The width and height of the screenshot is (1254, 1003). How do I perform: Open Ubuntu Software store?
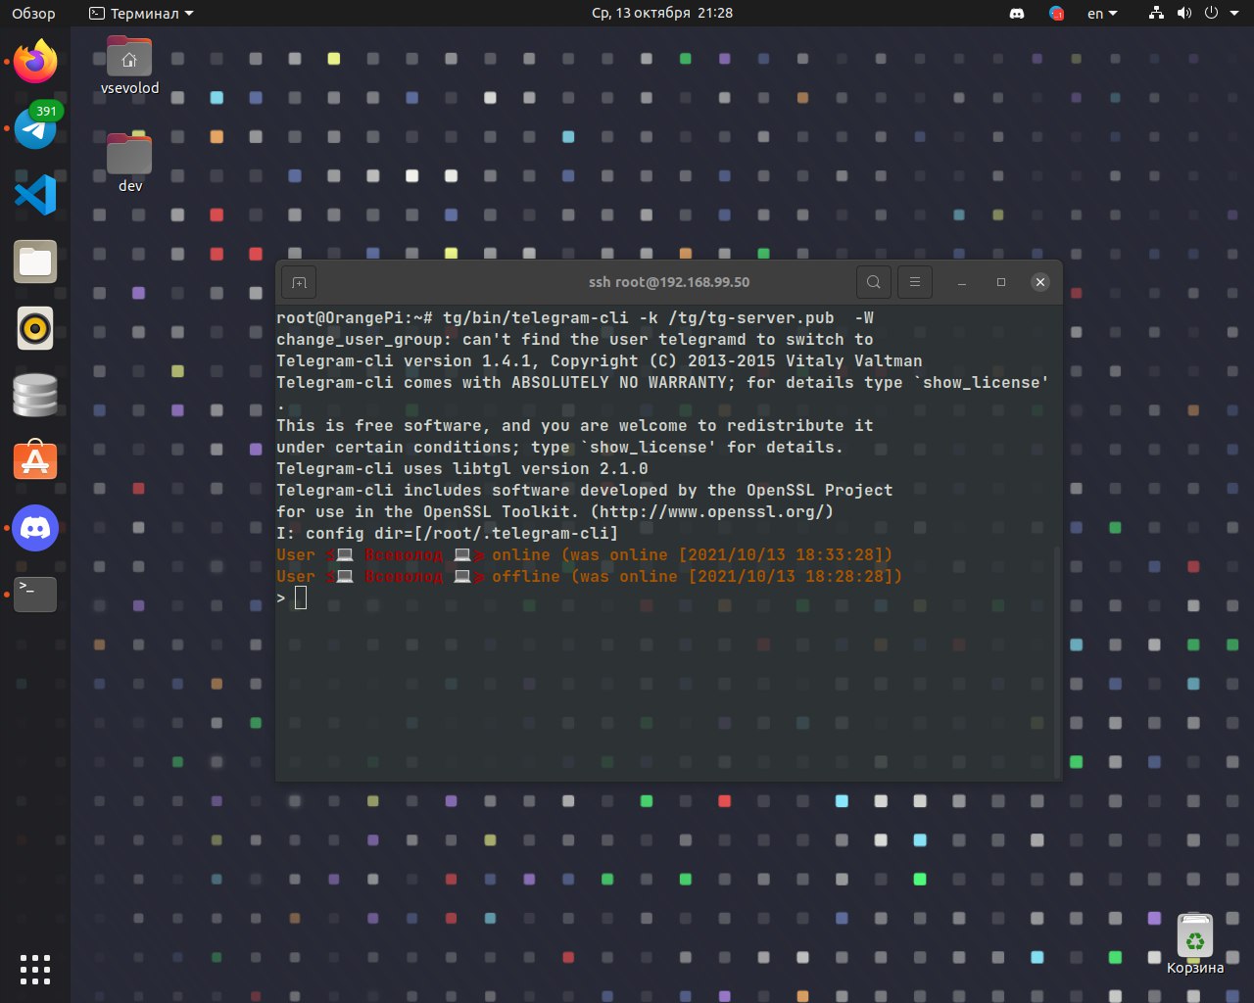coord(35,460)
